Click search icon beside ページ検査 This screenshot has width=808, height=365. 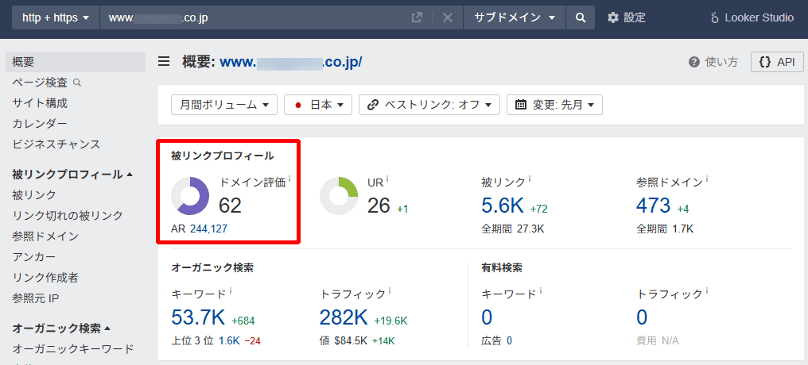point(78,83)
